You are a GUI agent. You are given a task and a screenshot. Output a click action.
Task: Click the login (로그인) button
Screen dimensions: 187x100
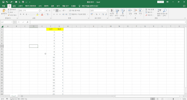[161, 2]
